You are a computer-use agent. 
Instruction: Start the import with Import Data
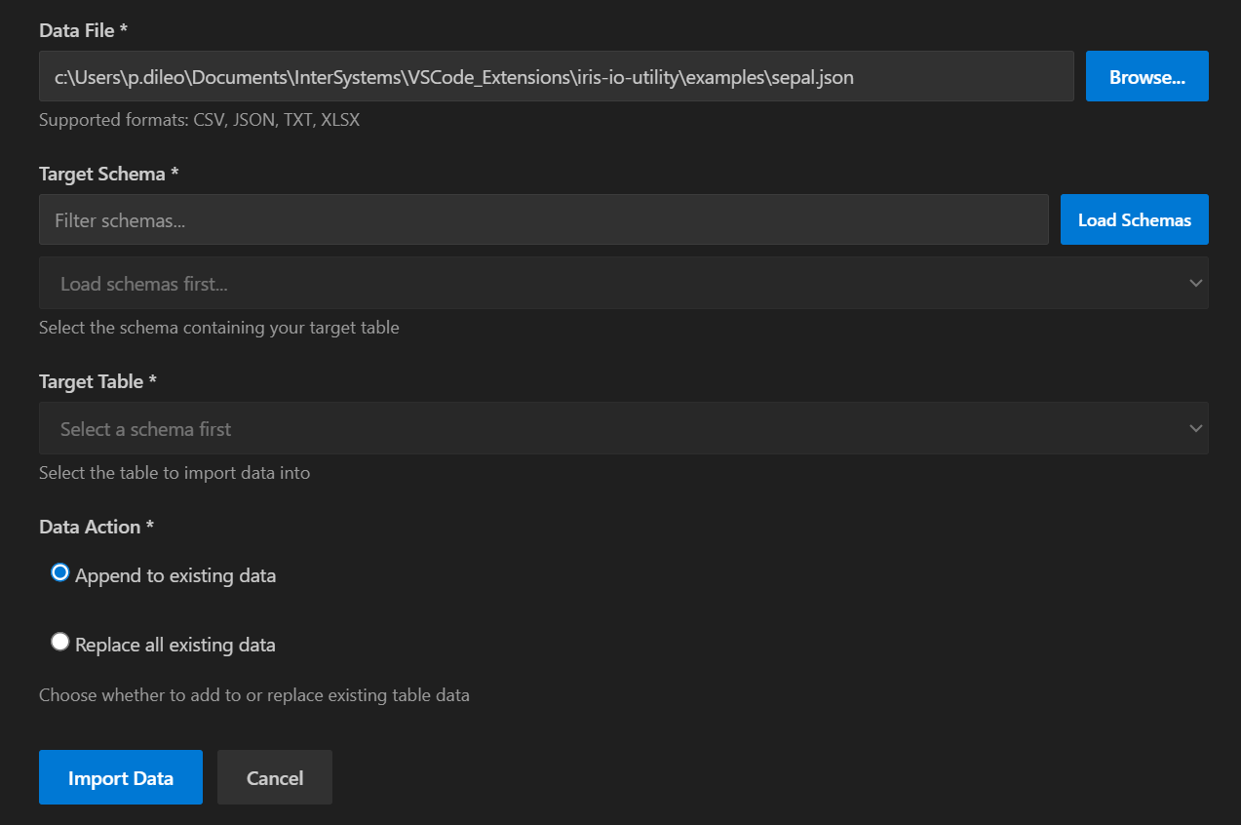[121, 777]
